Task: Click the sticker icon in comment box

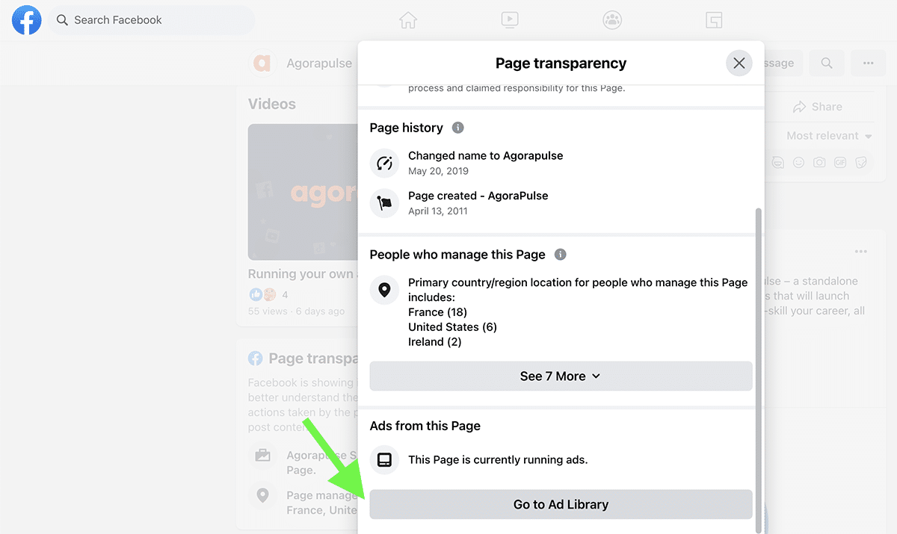Action: click(861, 162)
